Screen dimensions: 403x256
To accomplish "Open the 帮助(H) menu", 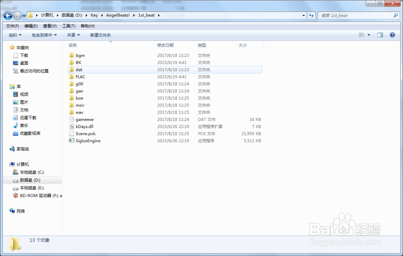I will click(x=87, y=26).
